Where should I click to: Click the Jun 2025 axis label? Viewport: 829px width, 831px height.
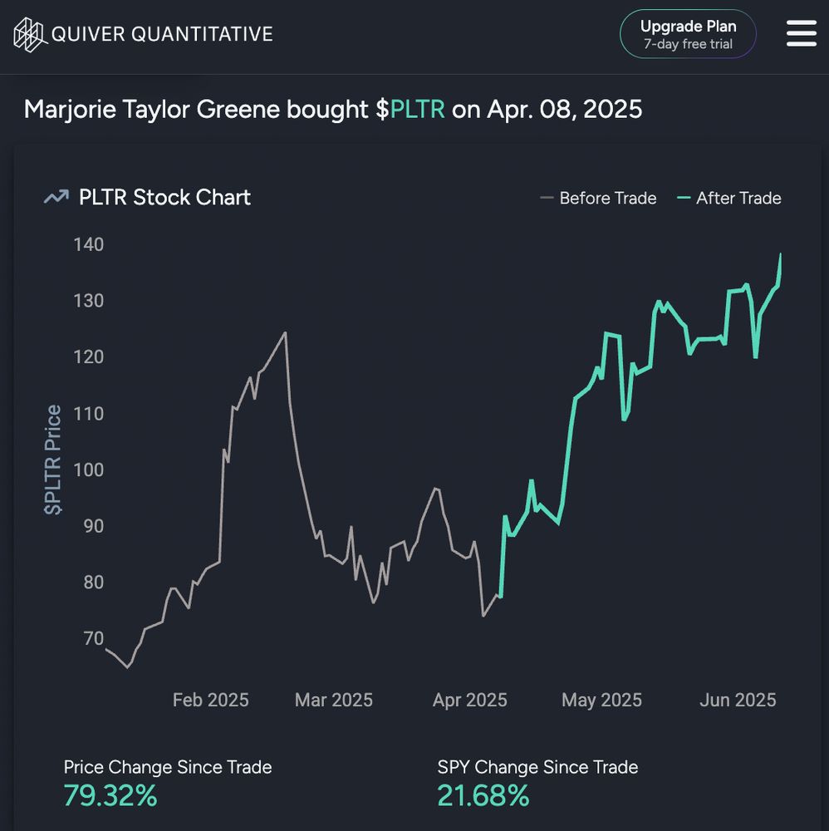point(738,700)
